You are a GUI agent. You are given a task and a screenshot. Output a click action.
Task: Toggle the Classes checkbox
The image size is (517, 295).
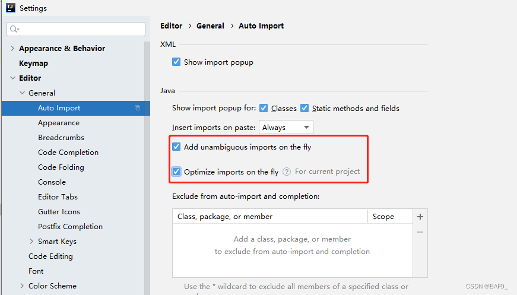264,108
